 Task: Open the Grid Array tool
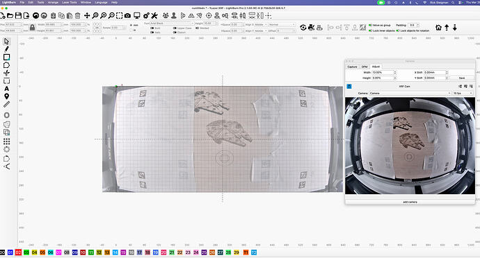[6, 141]
